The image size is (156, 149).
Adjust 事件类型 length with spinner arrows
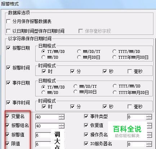pos(149,117)
